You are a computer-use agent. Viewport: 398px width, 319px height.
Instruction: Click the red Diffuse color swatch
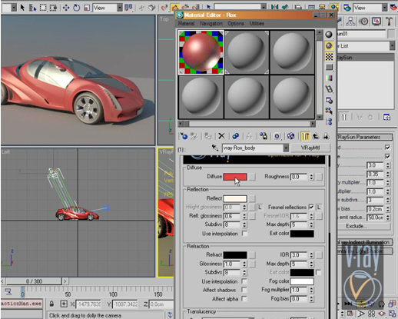235,177
